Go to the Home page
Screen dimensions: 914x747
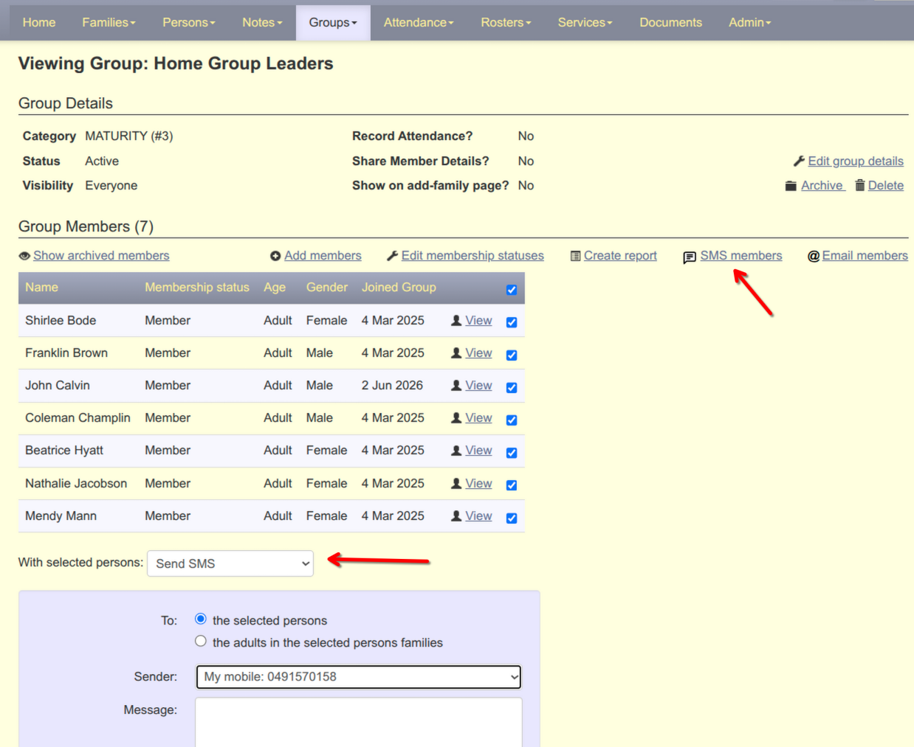pyautogui.click(x=39, y=23)
